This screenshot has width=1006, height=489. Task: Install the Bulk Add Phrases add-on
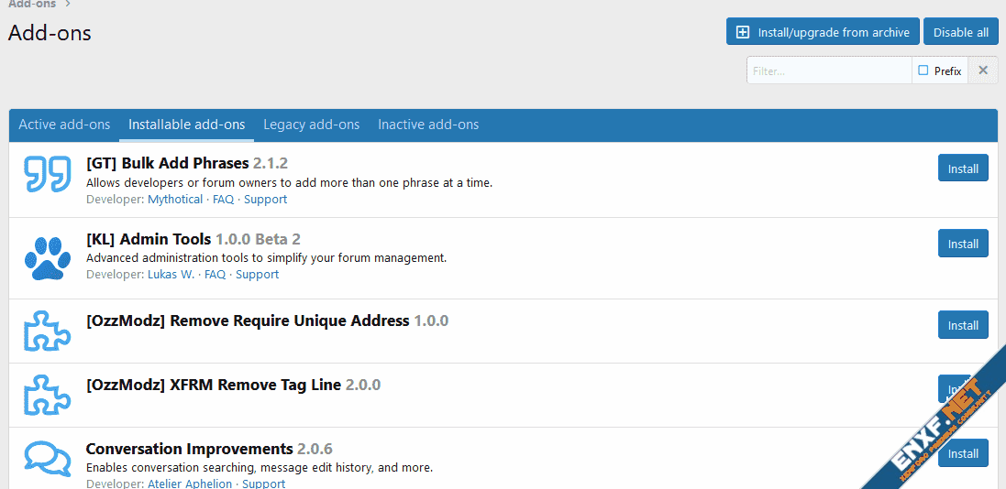coord(962,168)
